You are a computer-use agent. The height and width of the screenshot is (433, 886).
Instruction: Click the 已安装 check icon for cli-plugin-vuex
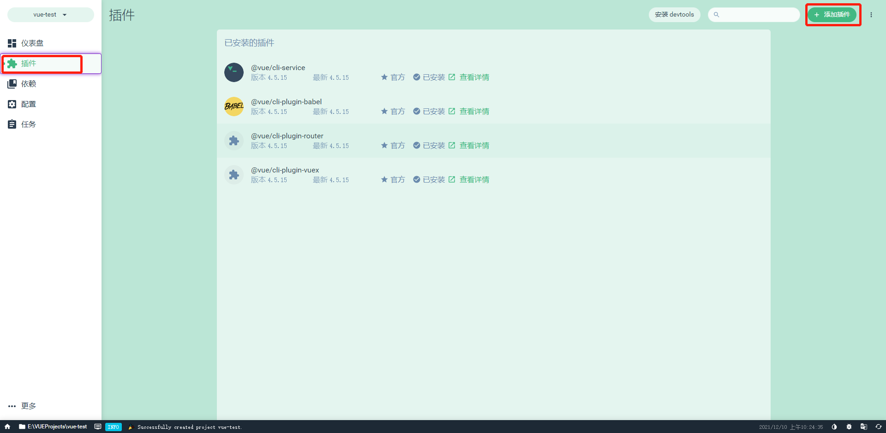pyautogui.click(x=417, y=179)
